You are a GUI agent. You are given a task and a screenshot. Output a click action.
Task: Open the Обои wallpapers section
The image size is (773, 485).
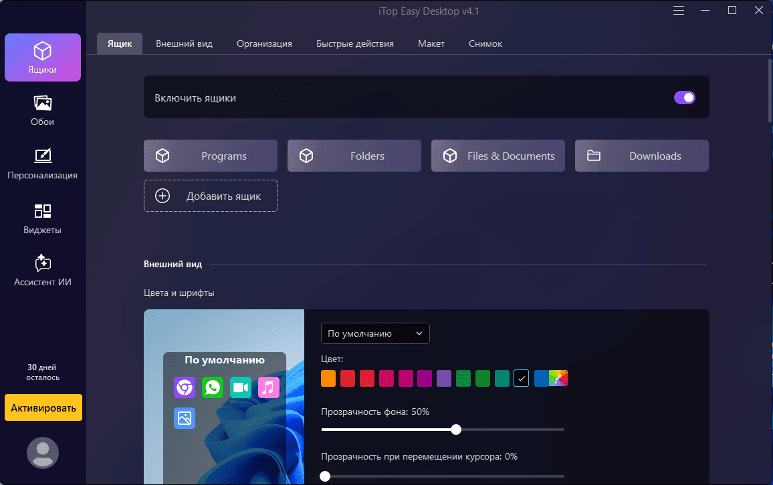(x=42, y=111)
